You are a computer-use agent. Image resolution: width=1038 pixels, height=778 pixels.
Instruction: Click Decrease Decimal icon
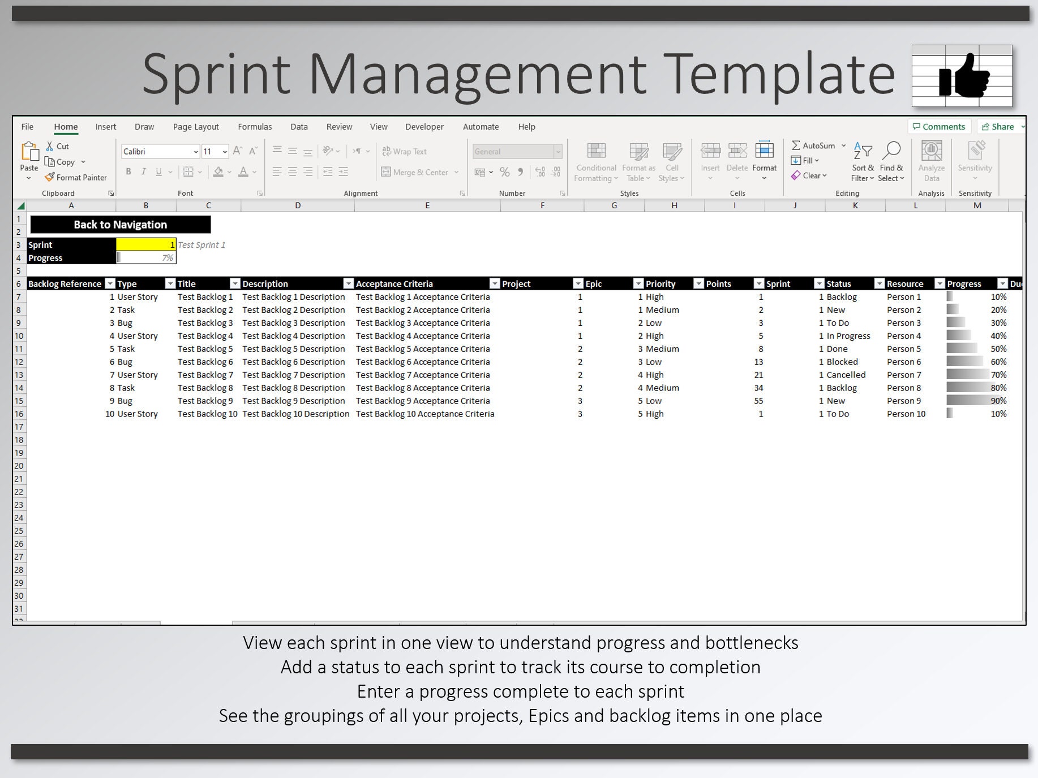point(556,172)
